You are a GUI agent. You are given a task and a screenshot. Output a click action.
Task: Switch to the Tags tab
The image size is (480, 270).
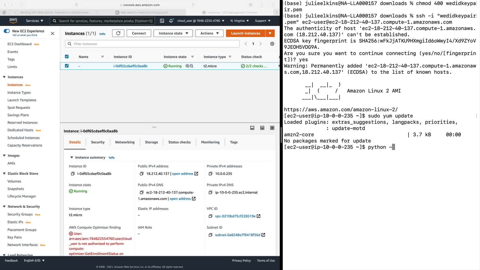click(x=234, y=142)
